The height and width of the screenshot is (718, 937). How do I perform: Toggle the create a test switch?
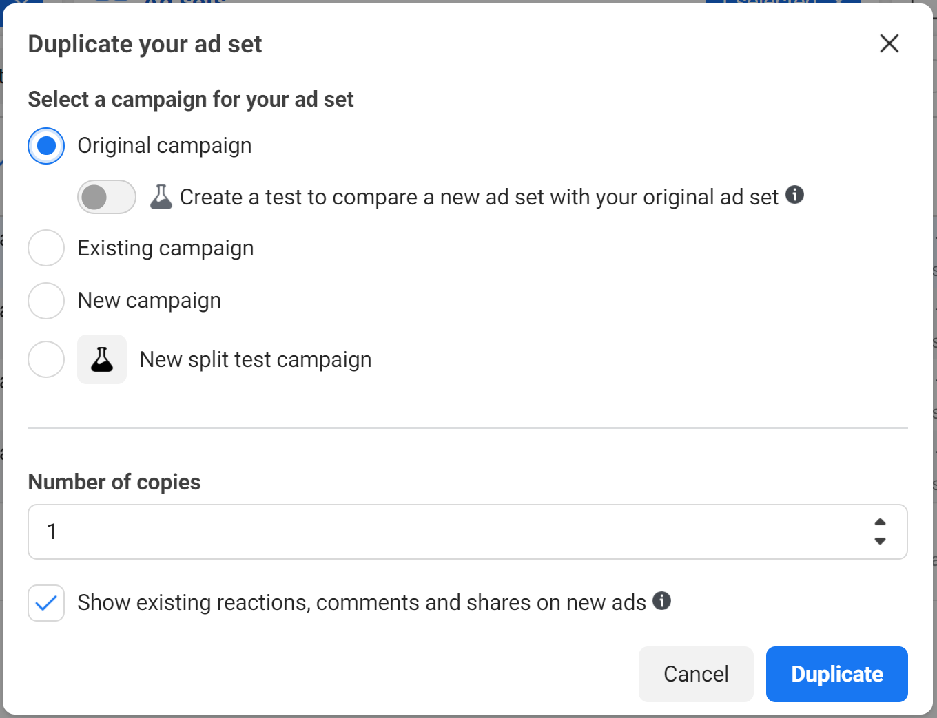pyautogui.click(x=106, y=198)
